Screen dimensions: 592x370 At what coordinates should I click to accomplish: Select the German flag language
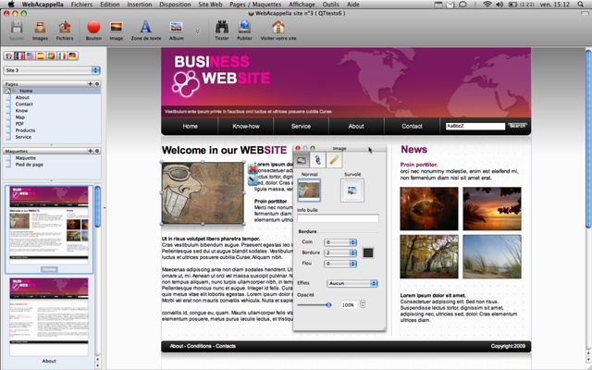72,55
